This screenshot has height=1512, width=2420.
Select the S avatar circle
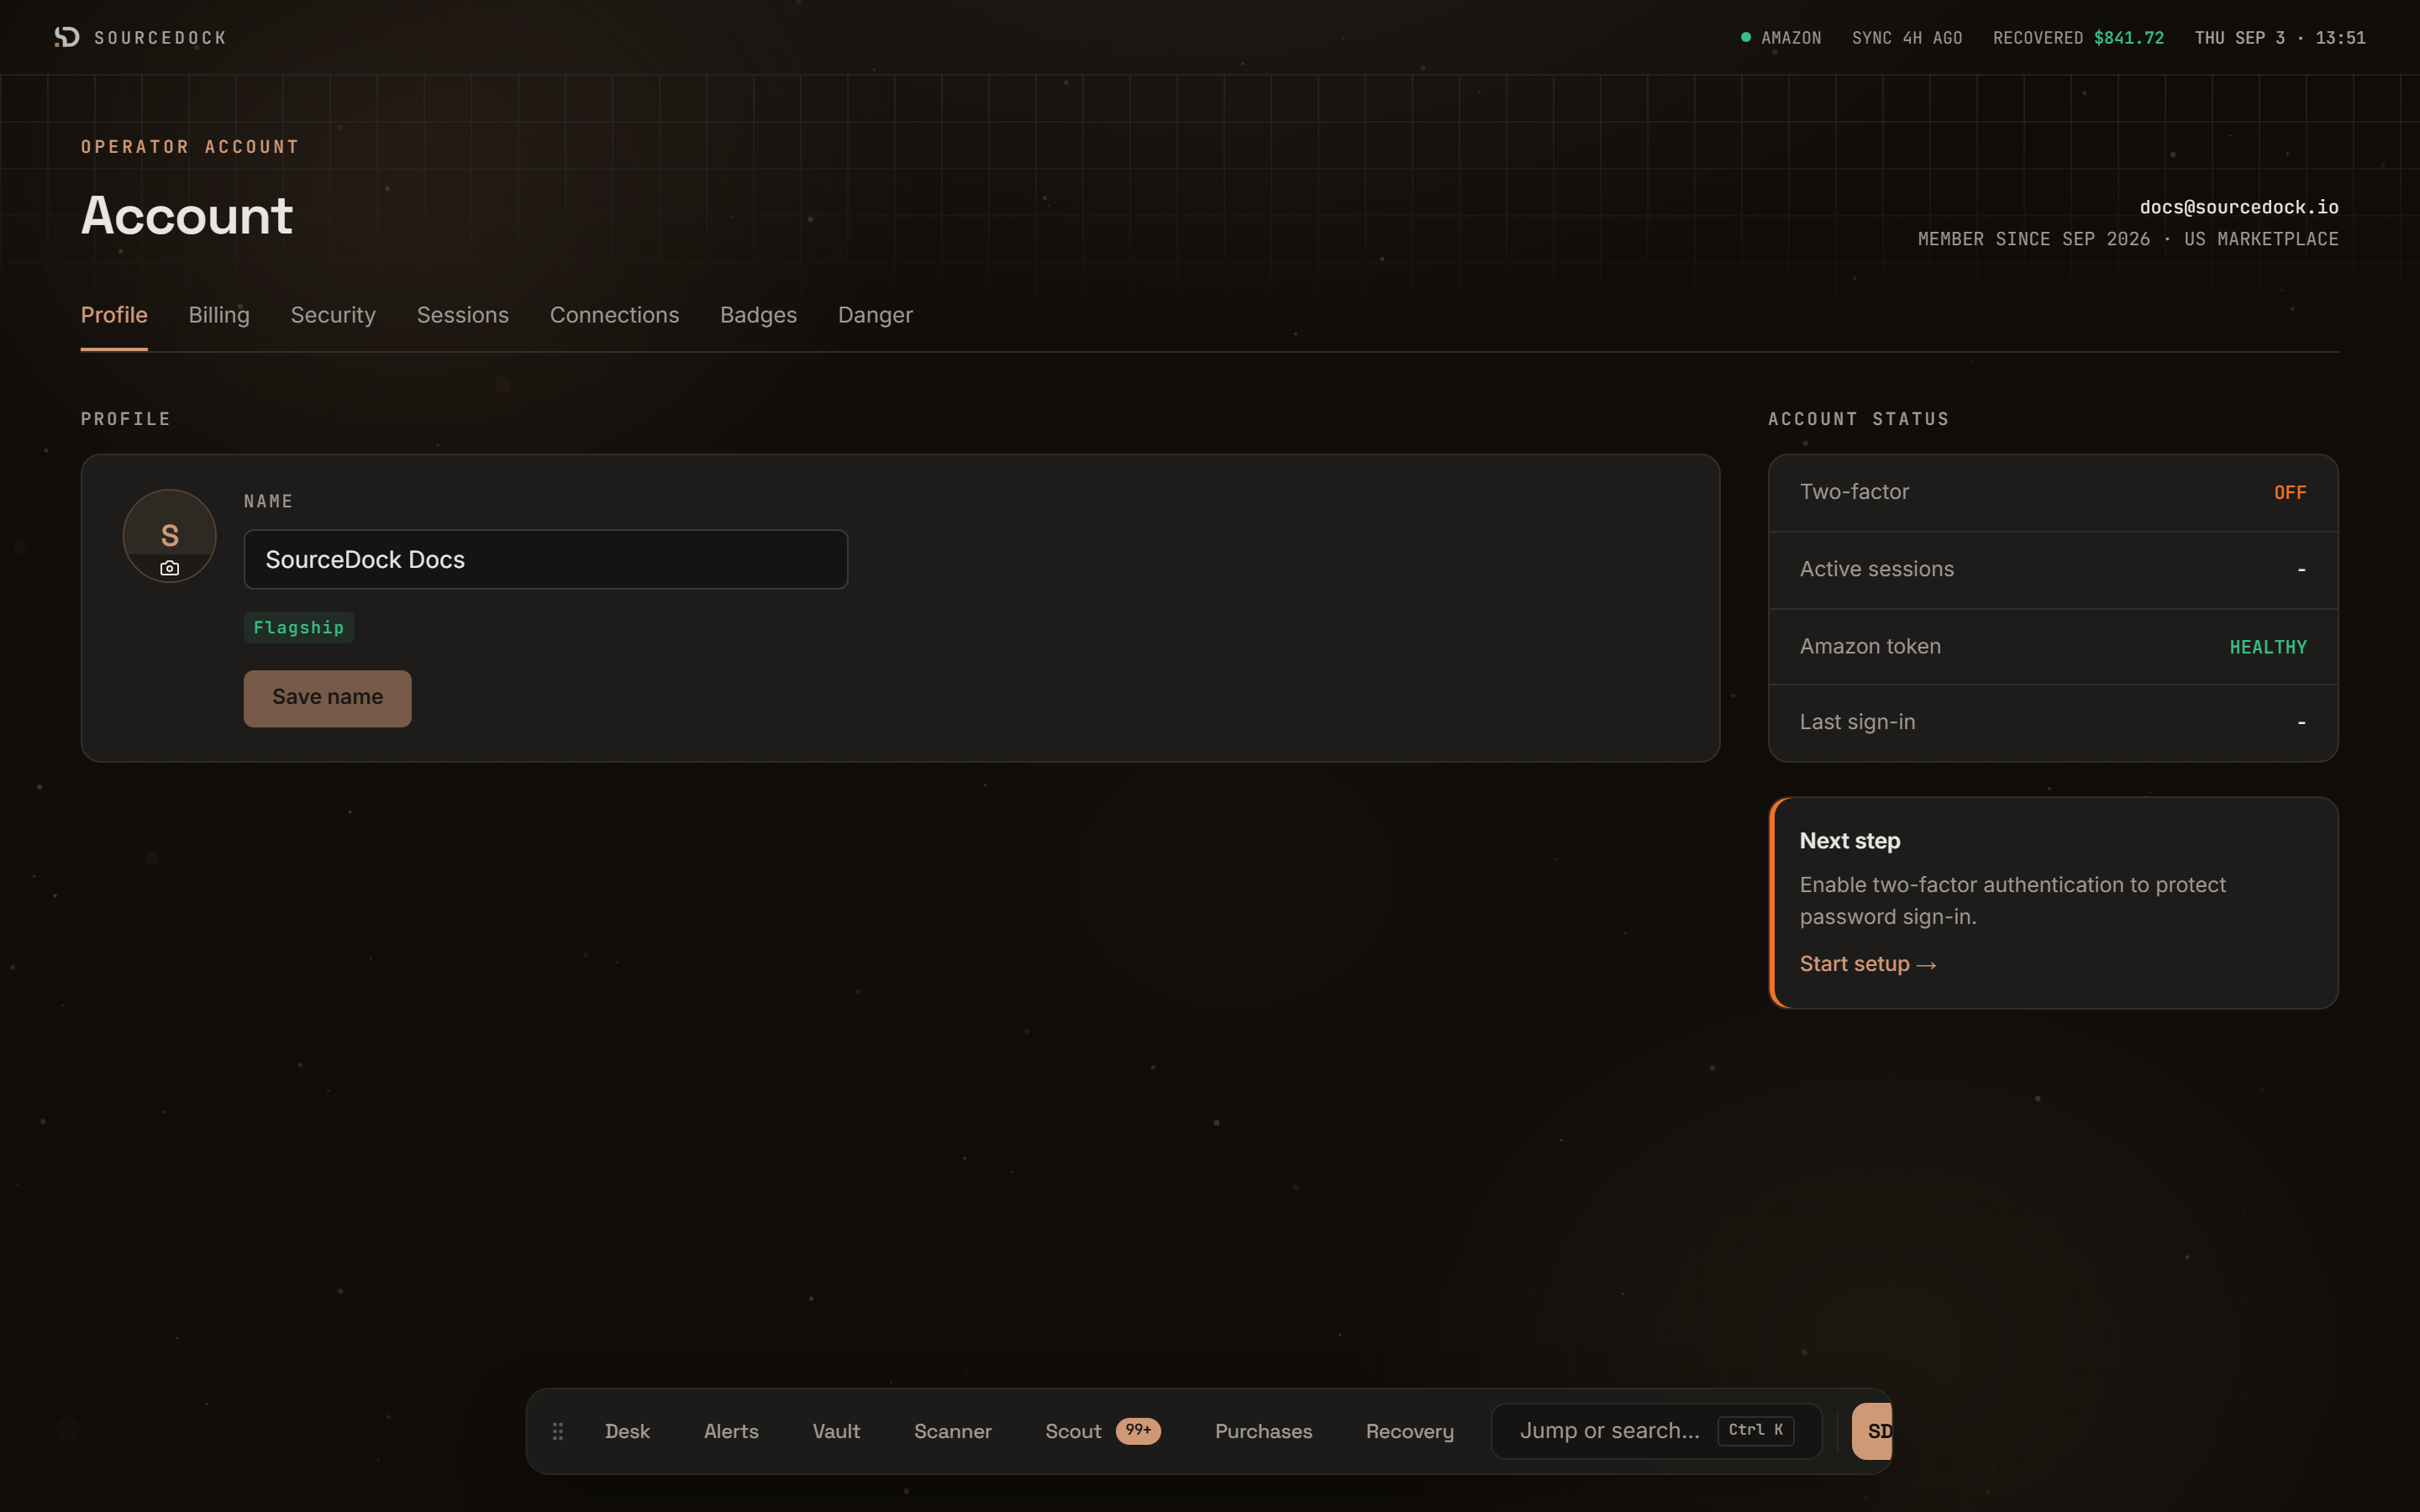point(170,535)
